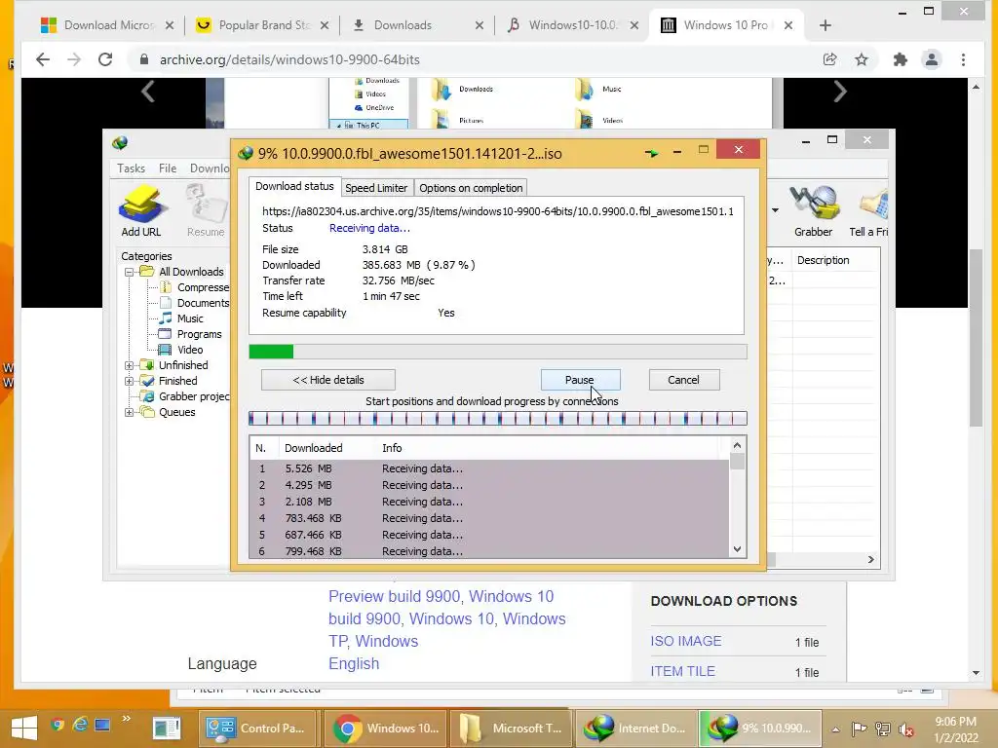The height and width of the screenshot is (748, 998).
Task: Click the site lock icon in address bar
Action: 144,59
